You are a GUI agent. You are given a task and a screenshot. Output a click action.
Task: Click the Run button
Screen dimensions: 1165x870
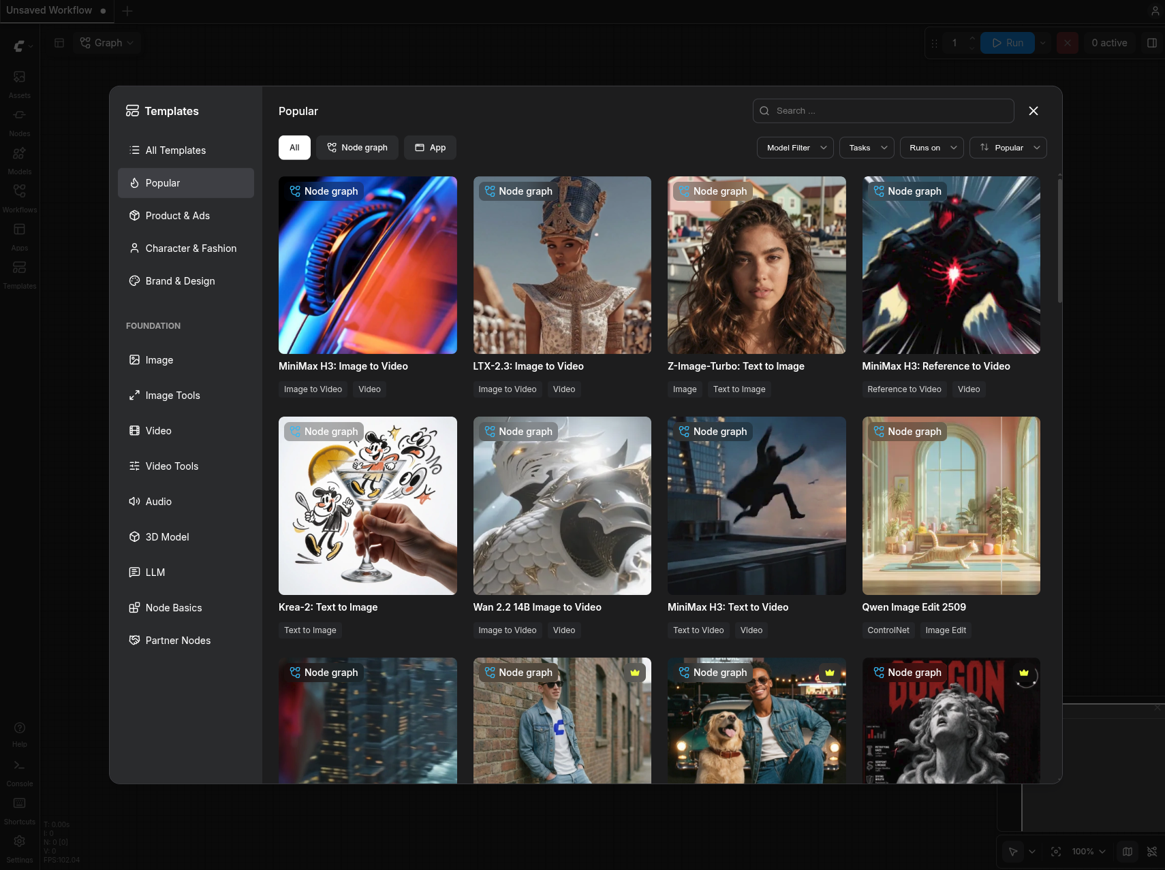pos(1007,43)
